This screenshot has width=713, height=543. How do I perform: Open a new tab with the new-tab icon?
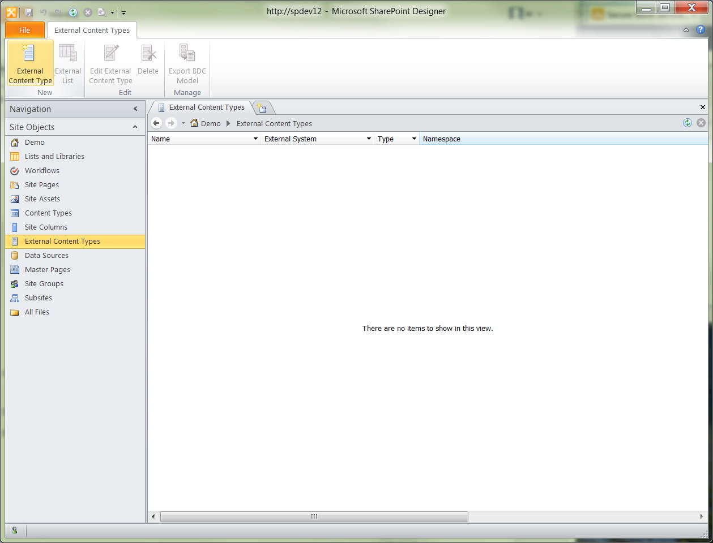tap(262, 107)
